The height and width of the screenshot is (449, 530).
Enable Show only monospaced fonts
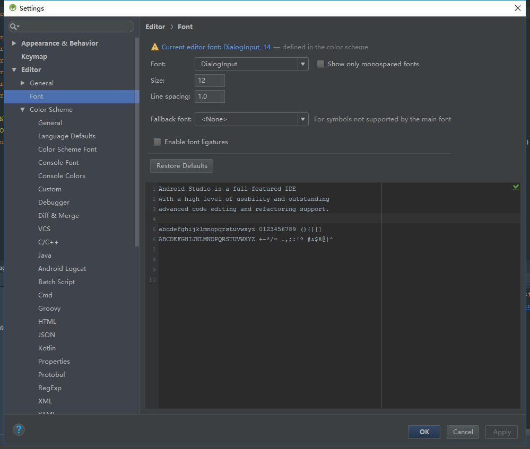pos(320,64)
